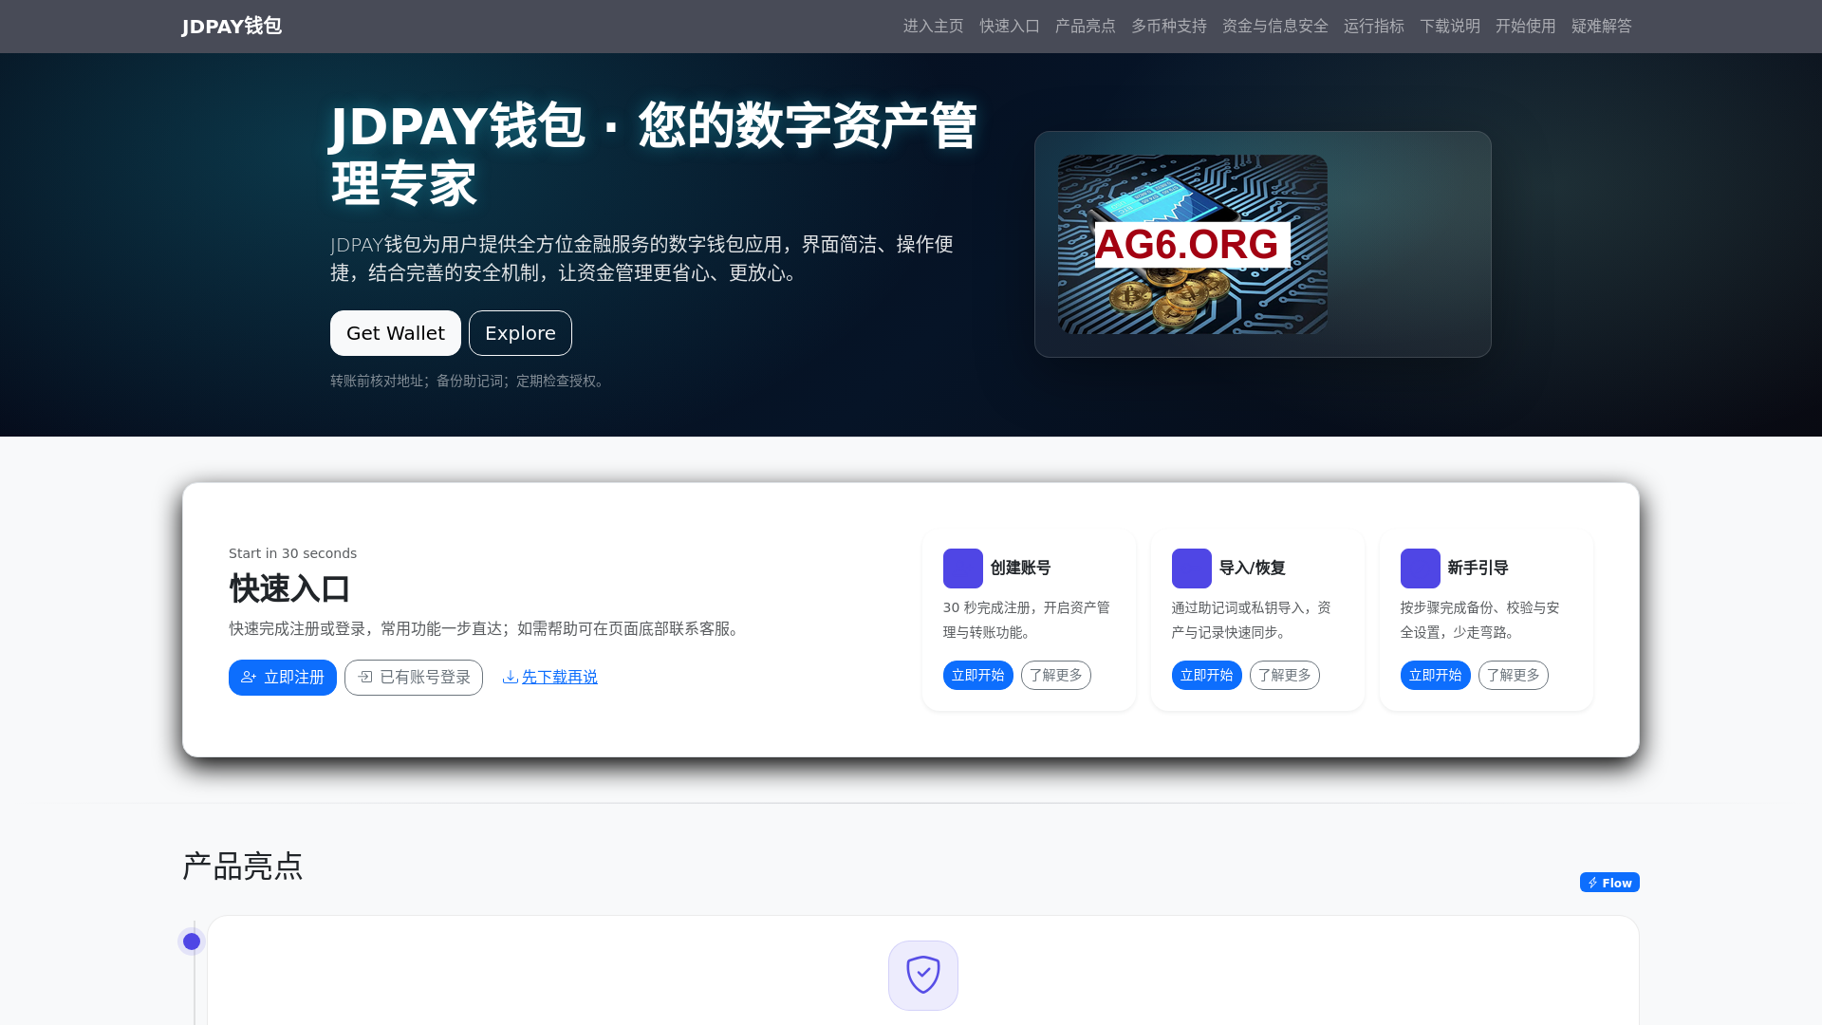The width and height of the screenshot is (1822, 1025).
Task: Click 了解更多 in 创建账号 card
Action: pyautogui.click(x=1056, y=676)
